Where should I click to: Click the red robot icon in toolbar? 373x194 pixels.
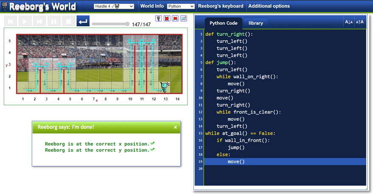(175, 19)
